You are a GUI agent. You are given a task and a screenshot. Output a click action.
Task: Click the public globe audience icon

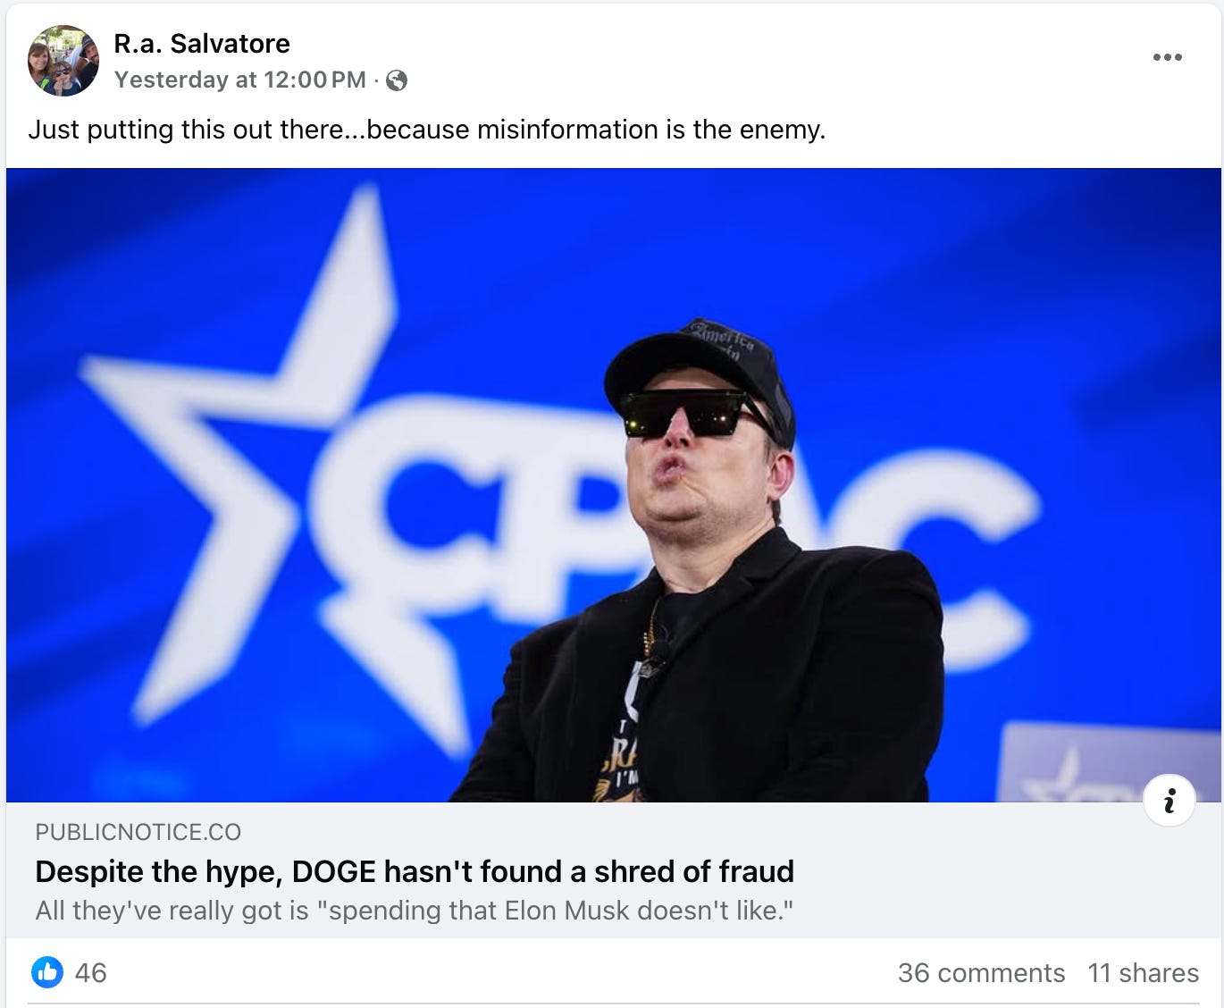[397, 80]
